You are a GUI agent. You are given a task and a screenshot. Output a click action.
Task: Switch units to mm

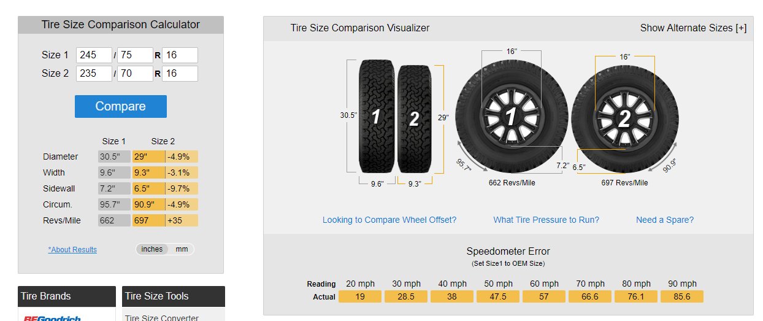pyautogui.click(x=182, y=249)
